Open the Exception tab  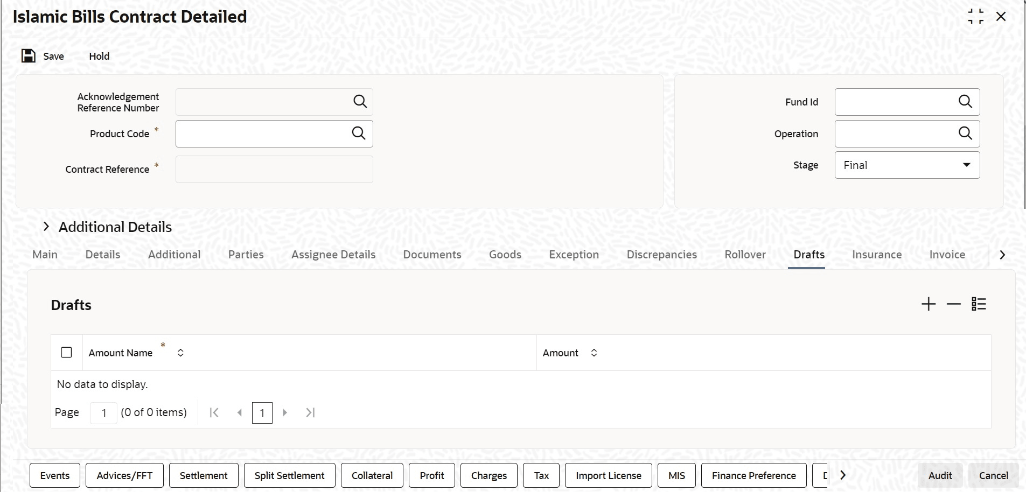pyautogui.click(x=574, y=255)
